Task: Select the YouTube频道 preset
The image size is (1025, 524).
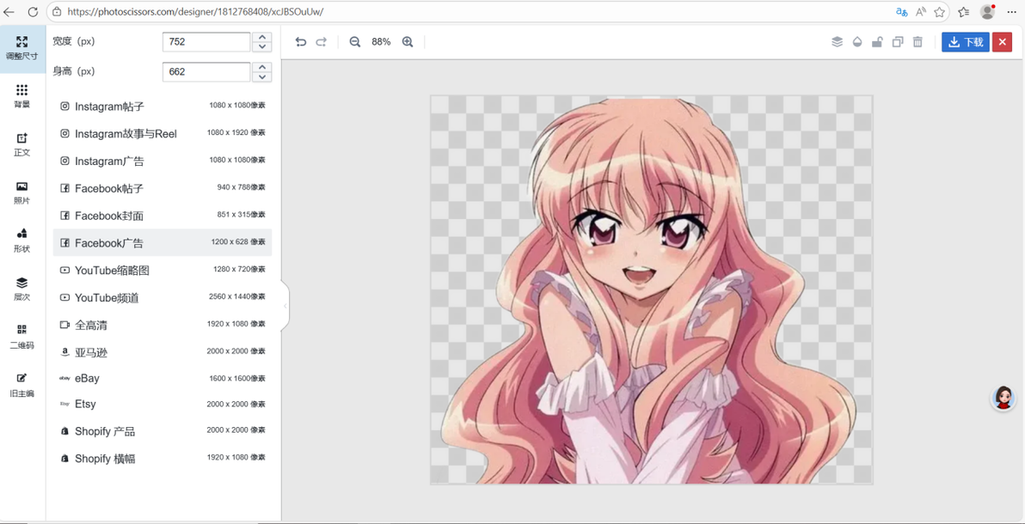Action: [163, 297]
